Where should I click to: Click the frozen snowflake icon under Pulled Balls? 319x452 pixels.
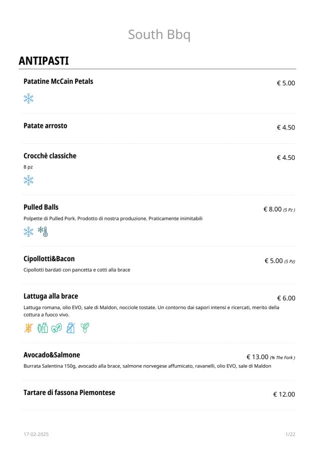click(29, 231)
